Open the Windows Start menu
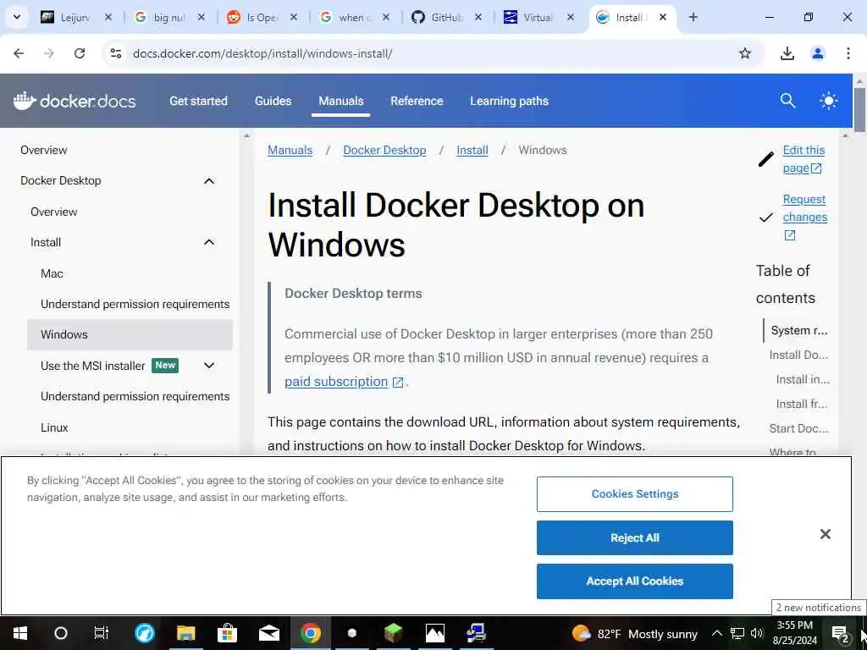Viewport: 867px width, 650px height. point(20,633)
